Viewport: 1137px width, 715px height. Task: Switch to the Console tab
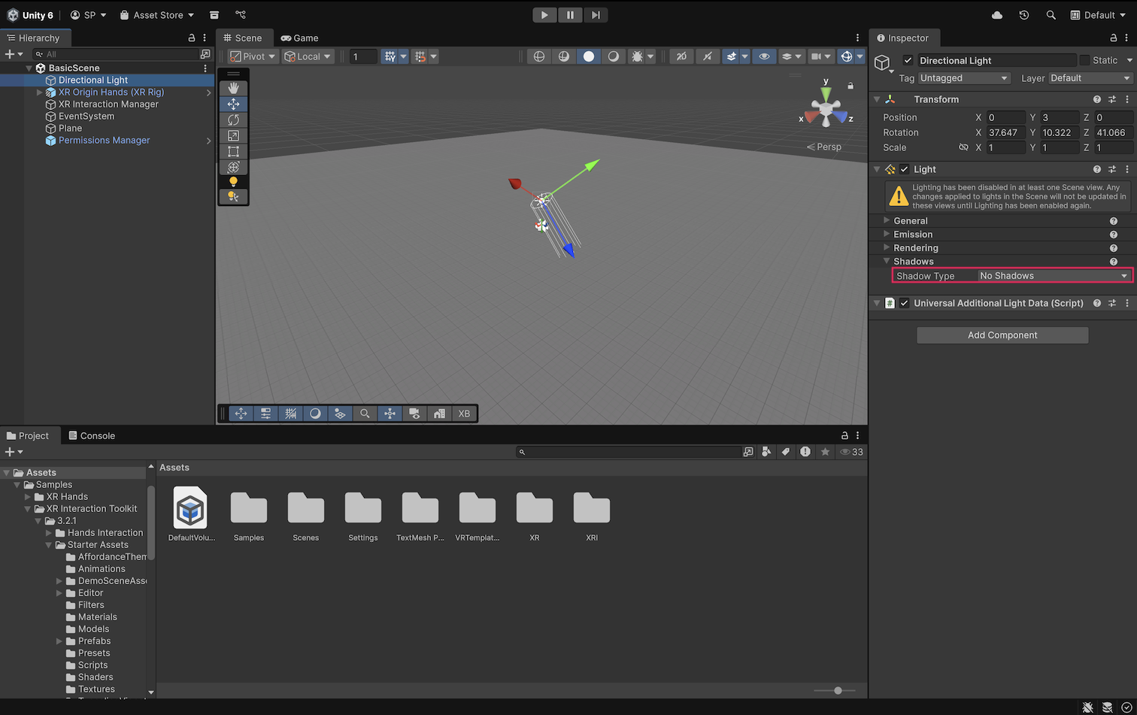click(92, 435)
